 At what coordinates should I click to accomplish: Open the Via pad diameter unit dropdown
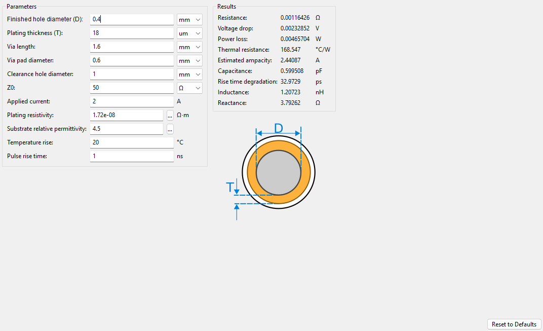(189, 61)
